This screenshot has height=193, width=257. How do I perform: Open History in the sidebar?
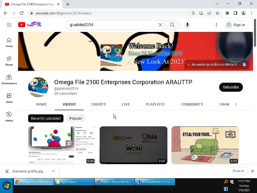pyautogui.click(x=9, y=117)
